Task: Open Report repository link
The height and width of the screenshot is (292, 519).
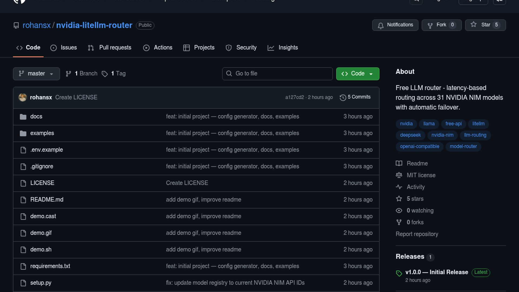Action: 417,234
